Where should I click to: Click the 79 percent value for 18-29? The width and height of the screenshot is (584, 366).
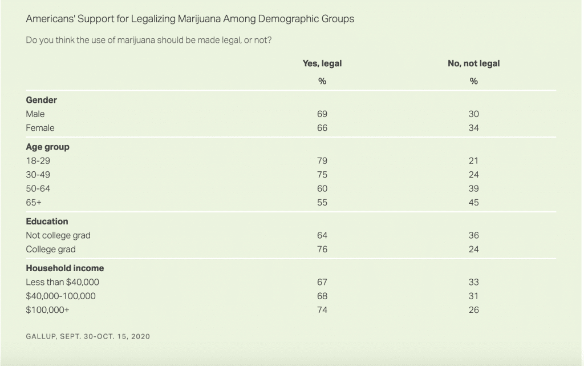pyautogui.click(x=322, y=161)
